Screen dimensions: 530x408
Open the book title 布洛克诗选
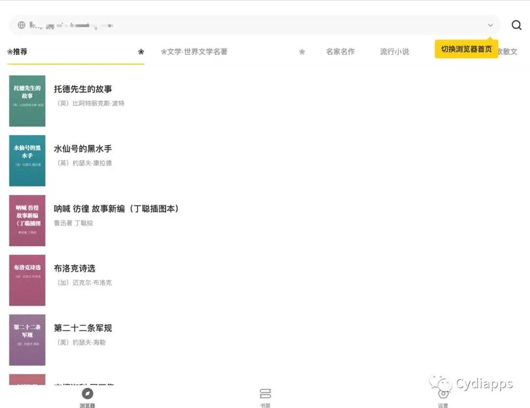[x=75, y=268]
